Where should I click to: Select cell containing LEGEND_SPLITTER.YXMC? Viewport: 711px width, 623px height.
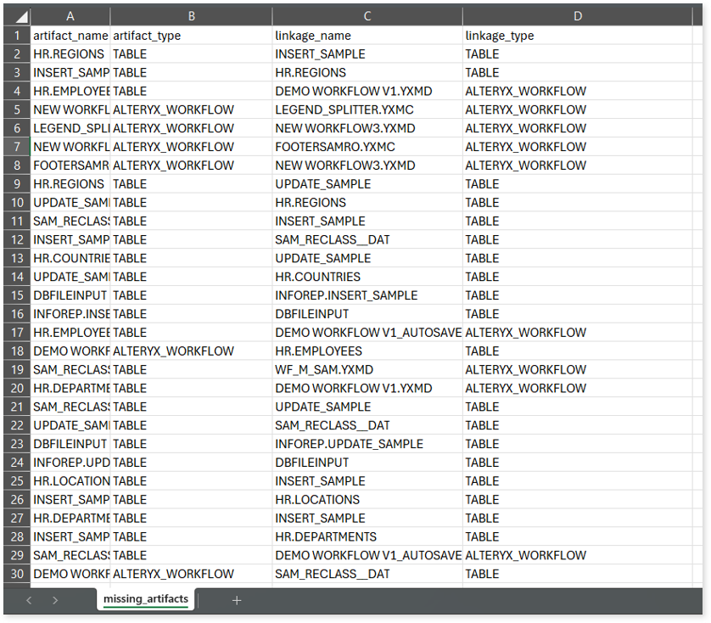coord(367,109)
